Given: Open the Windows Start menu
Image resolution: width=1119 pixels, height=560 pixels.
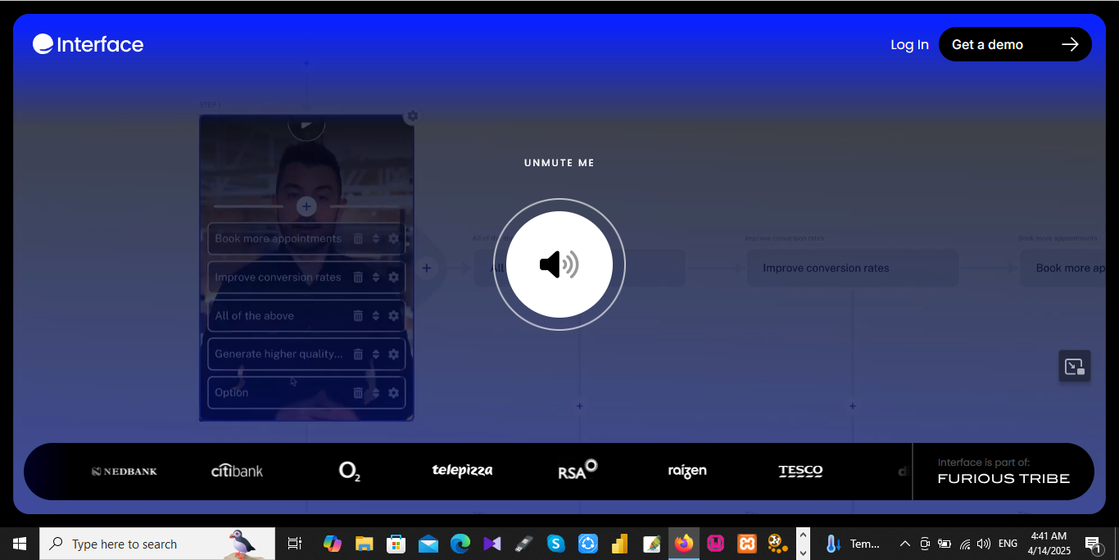Looking at the screenshot, I should [x=20, y=544].
